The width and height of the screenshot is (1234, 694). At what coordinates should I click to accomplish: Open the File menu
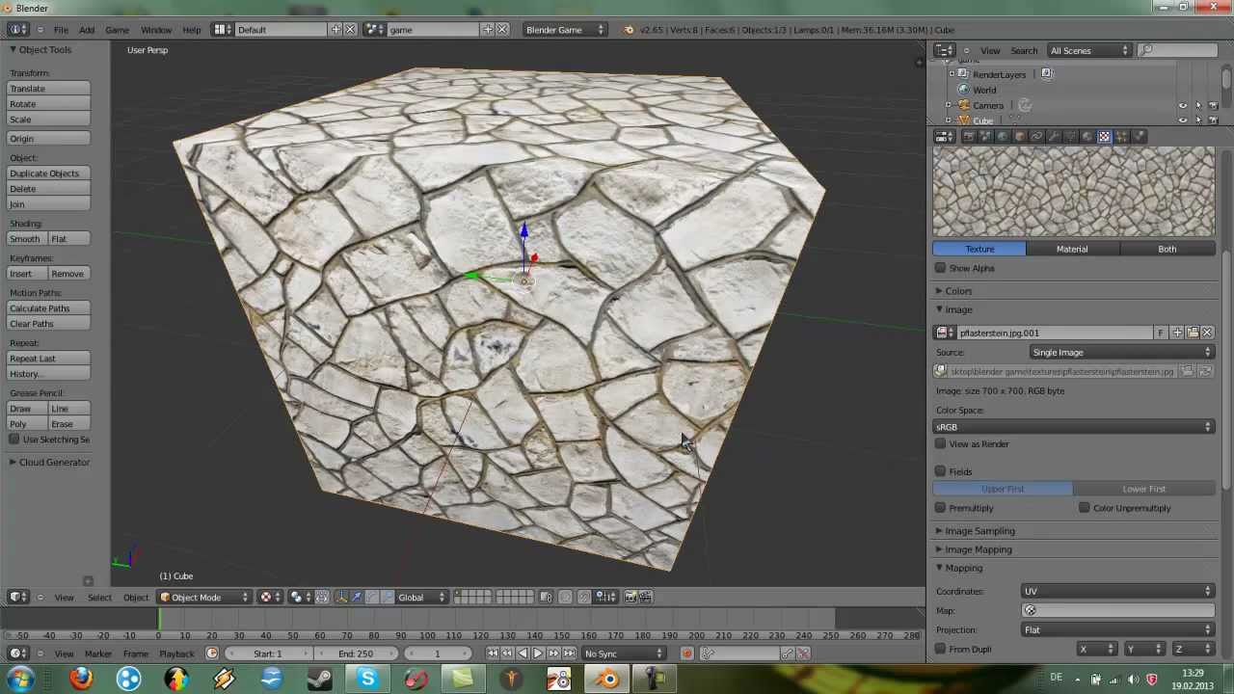coord(61,30)
